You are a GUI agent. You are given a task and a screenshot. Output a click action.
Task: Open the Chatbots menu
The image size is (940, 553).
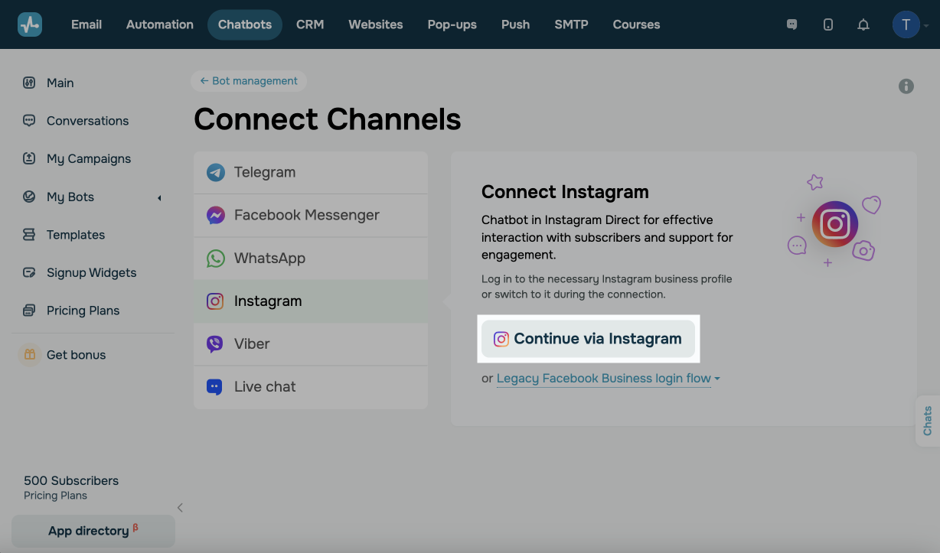tap(245, 24)
